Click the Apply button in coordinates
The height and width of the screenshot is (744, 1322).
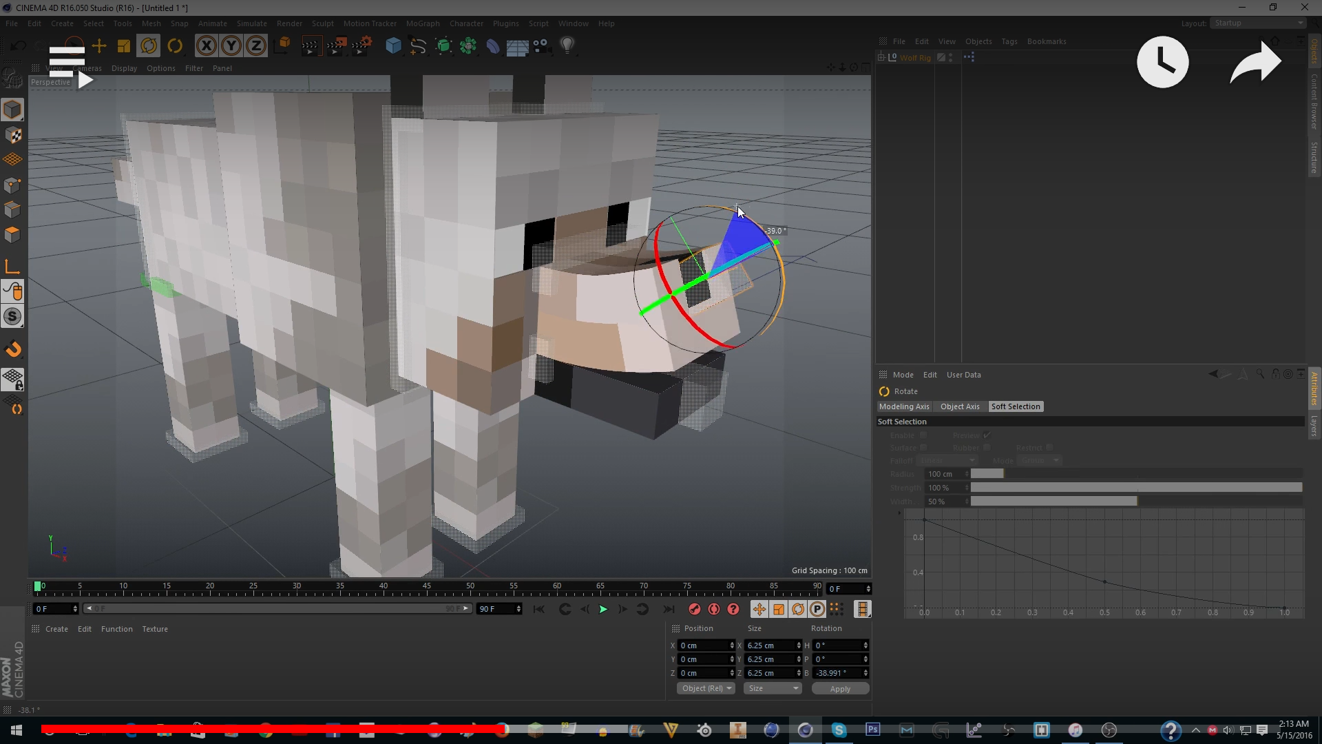[x=840, y=689]
